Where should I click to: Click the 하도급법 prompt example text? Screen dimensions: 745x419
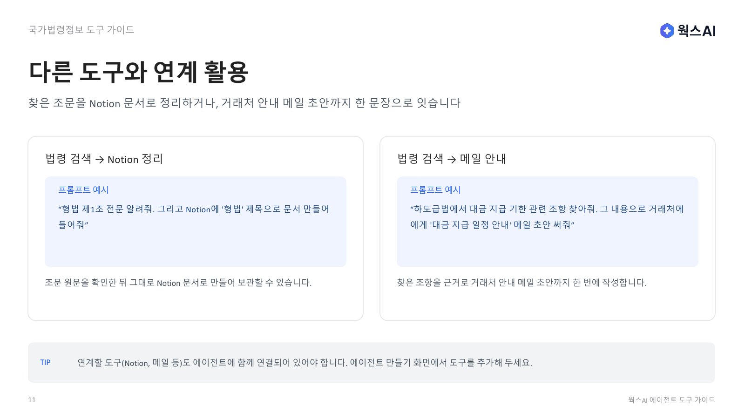pyautogui.click(x=547, y=216)
